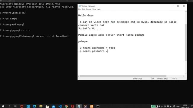Open the blue L app in taskbar
193x108 pixels.
(28, 106)
